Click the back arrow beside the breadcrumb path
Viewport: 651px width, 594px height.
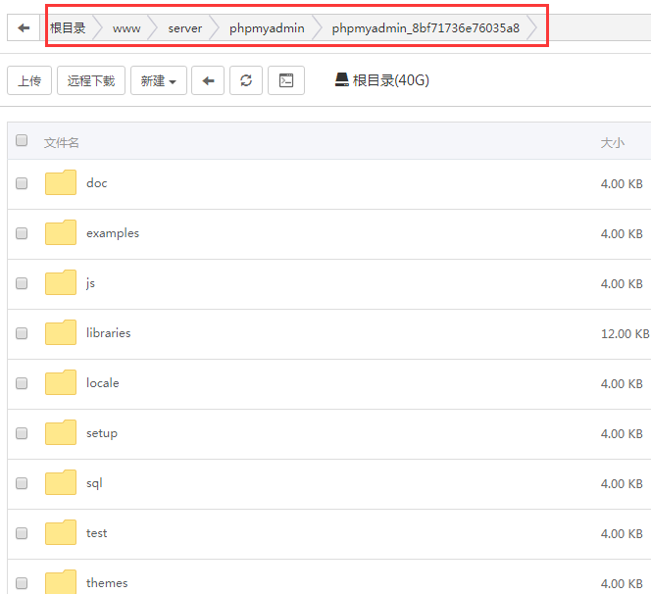pyautogui.click(x=24, y=27)
